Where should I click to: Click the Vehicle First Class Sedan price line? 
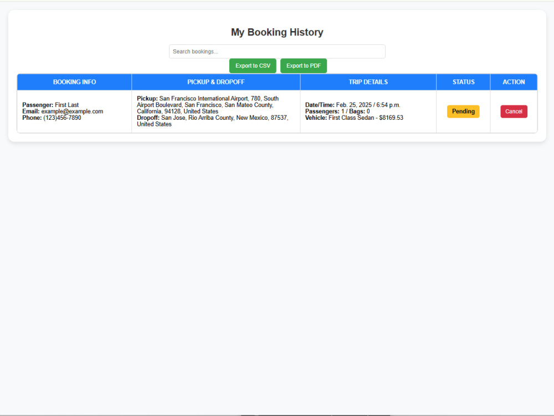(354, 118)
